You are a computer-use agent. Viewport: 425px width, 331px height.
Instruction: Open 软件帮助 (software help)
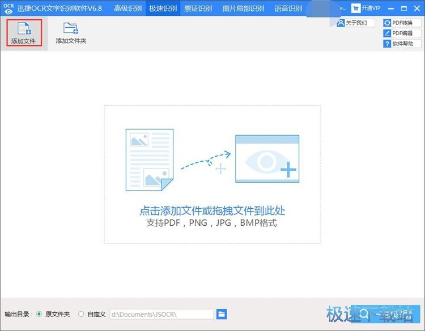pyautogui.click(x=402, y=44)
